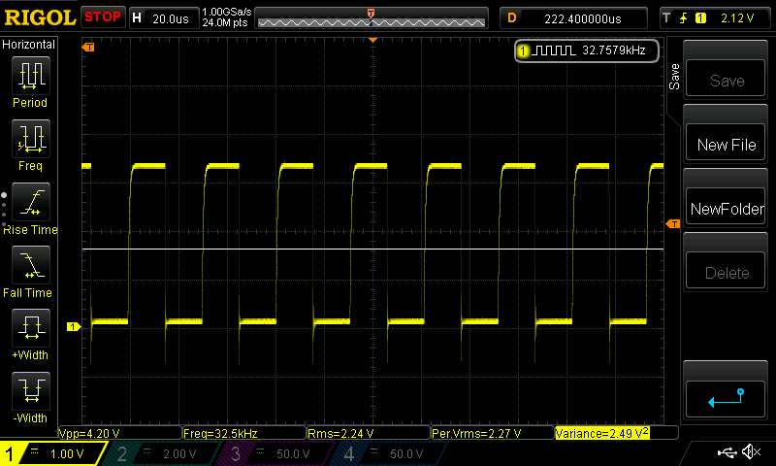
Task: Click the rising edge trigger icon
Action: tap(683, 18)
